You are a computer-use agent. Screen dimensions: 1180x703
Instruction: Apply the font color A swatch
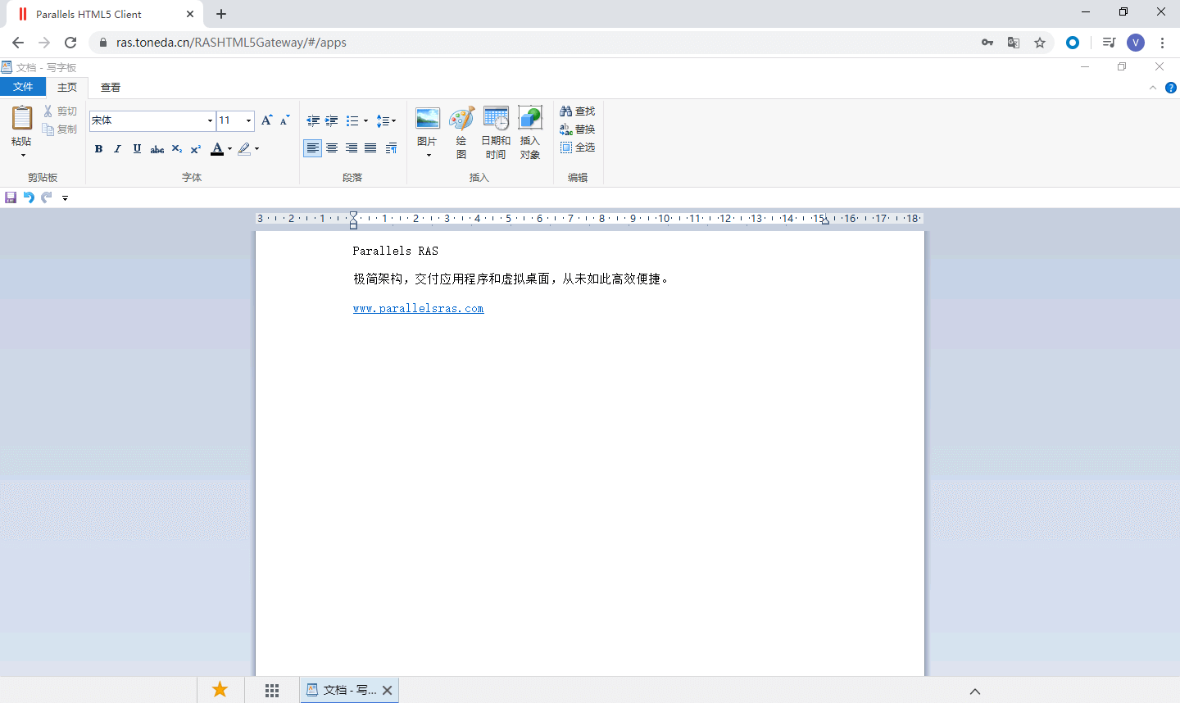click(x=217, y=149)
